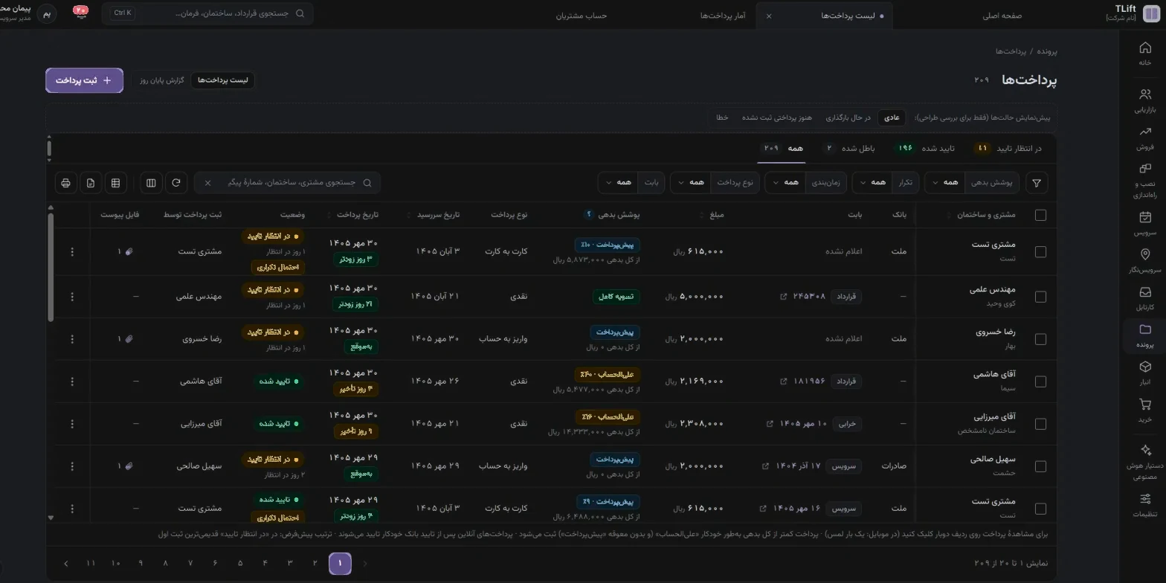Screen dimensions: 1166x583
Task: Click پرونده in the breadcrumb
Action: click(x=1047, y=51)
